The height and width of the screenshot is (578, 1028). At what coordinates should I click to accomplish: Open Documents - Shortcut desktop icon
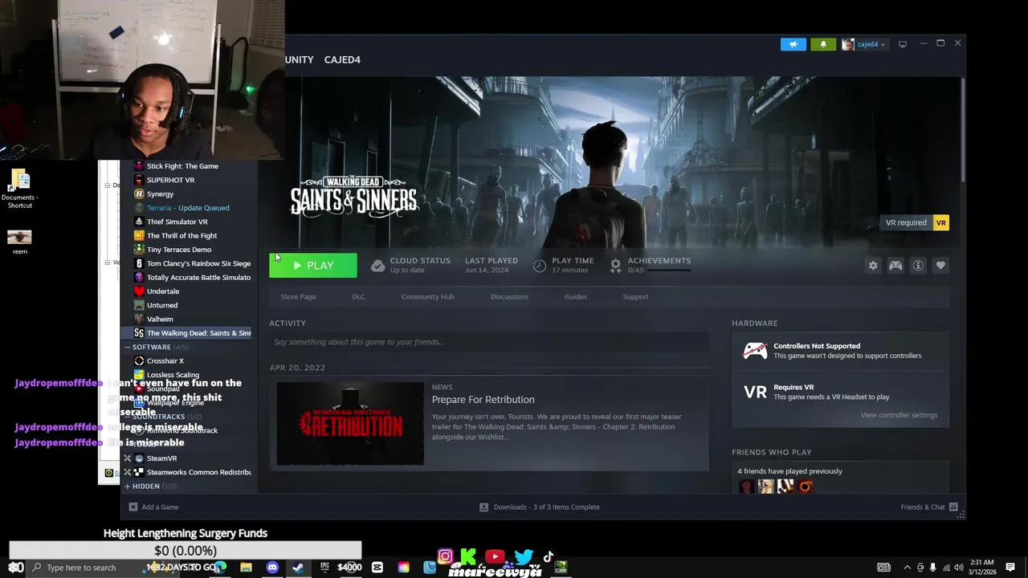(x=20, y=189)
